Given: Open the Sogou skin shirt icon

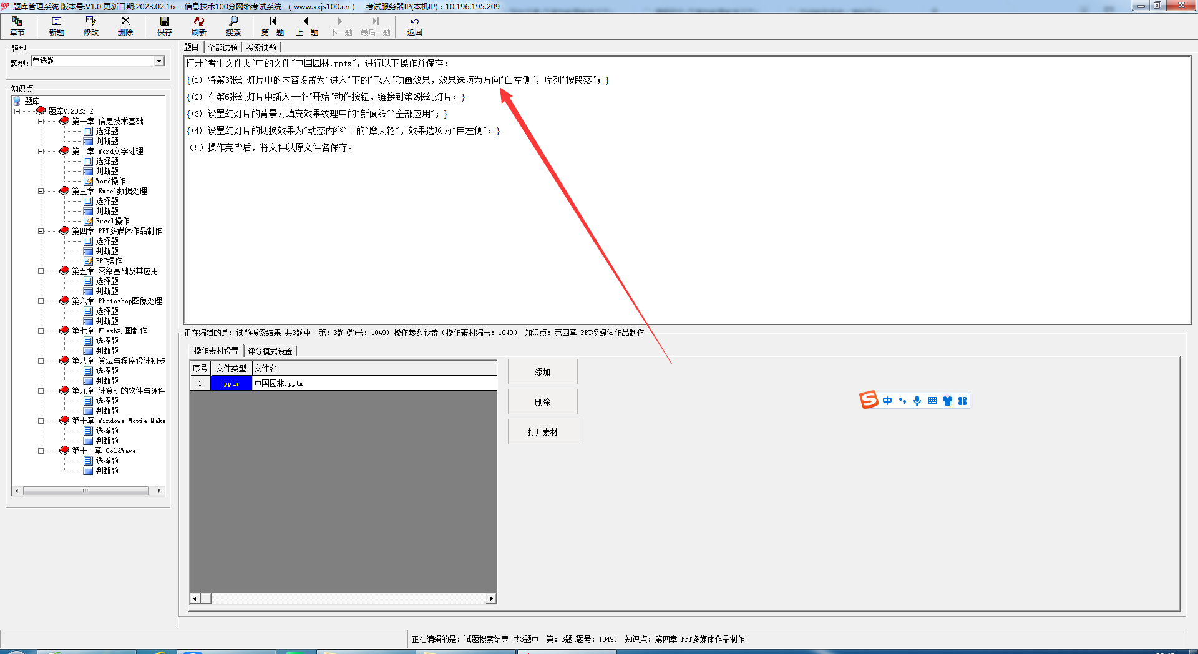Looking at the screenshot, I should pos(947,401).
